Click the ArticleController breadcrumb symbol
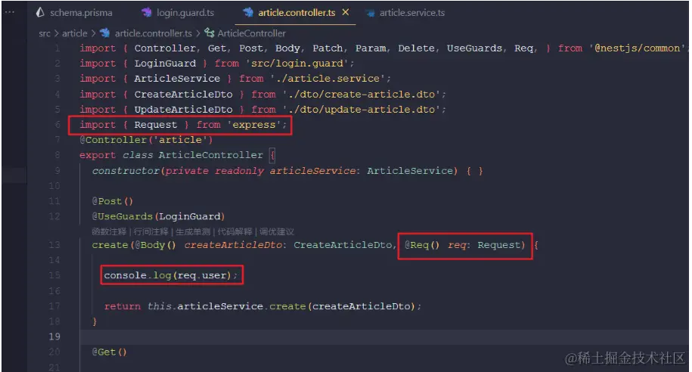This screenshot has width=692, height=372. pyautogui.click(x=252, y=33)
